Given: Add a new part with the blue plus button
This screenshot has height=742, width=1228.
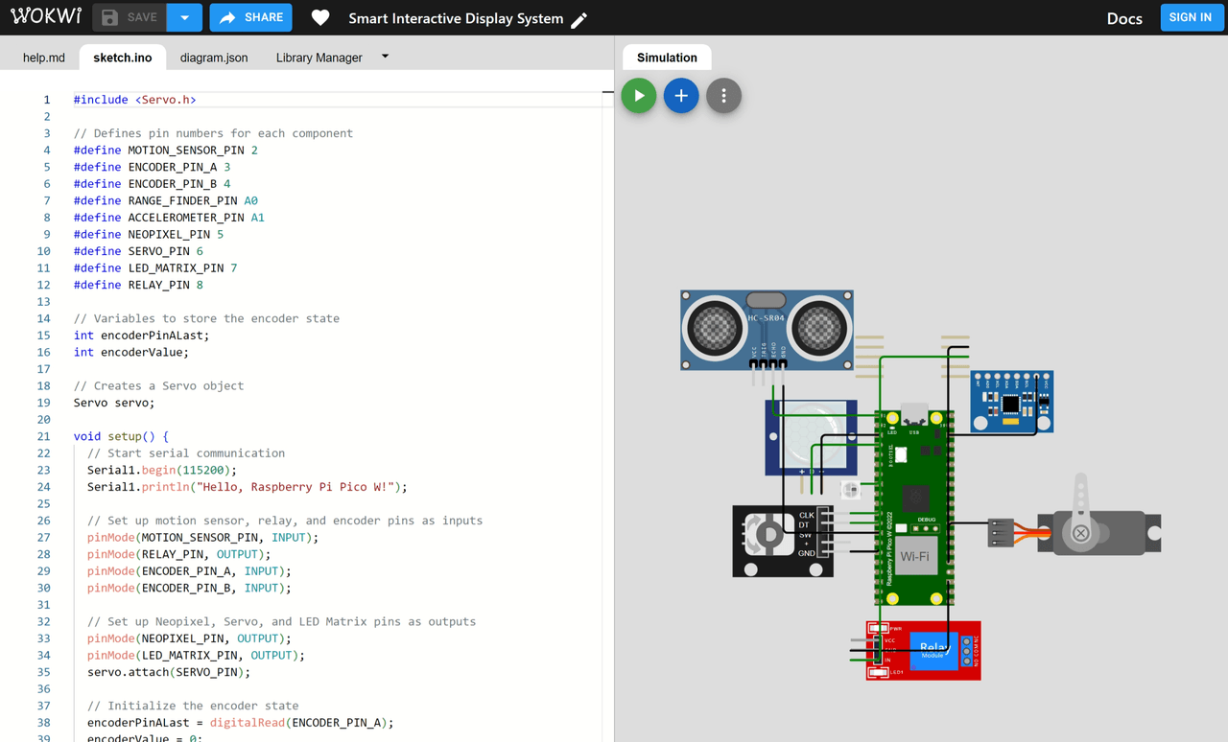Looking at the screenshot, I should coord(681,96).
